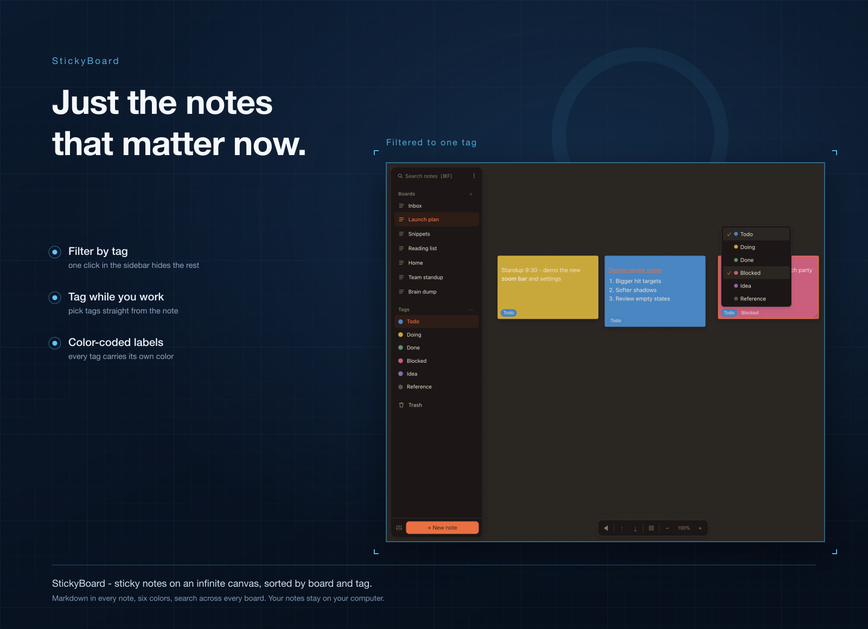Open the Snippets board
868x629 pixels.
pyautogui.click(x=436, y=234)
